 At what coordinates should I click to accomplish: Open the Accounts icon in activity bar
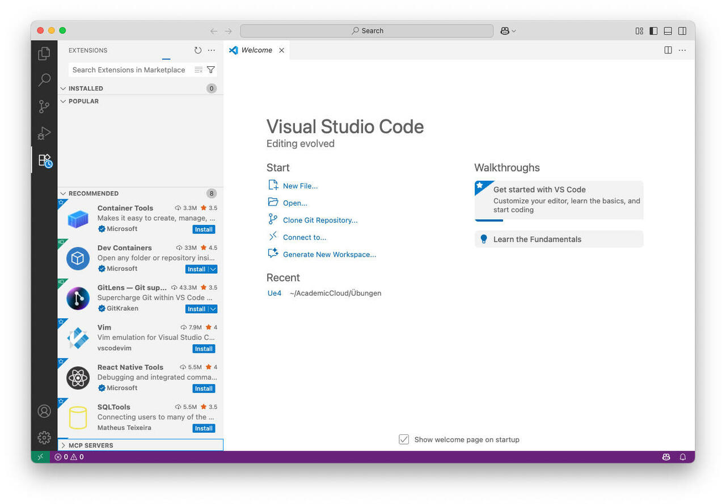tap(44, 411)
